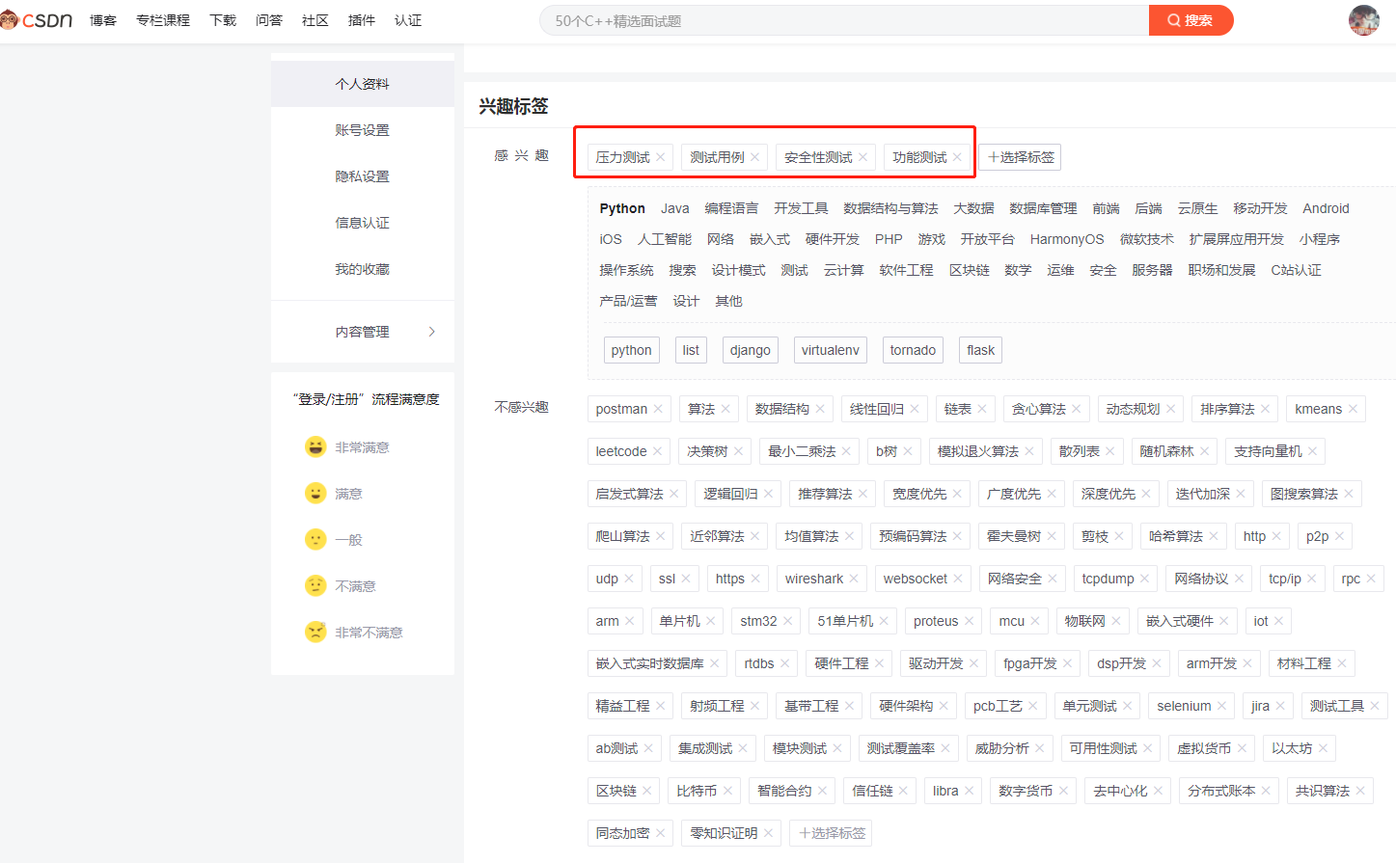Select the 人工智能 tag category
1396x863 pixels.
point(665,239)
